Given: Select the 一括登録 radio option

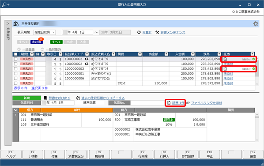Looking at the screenshot, I should point(19,49).
